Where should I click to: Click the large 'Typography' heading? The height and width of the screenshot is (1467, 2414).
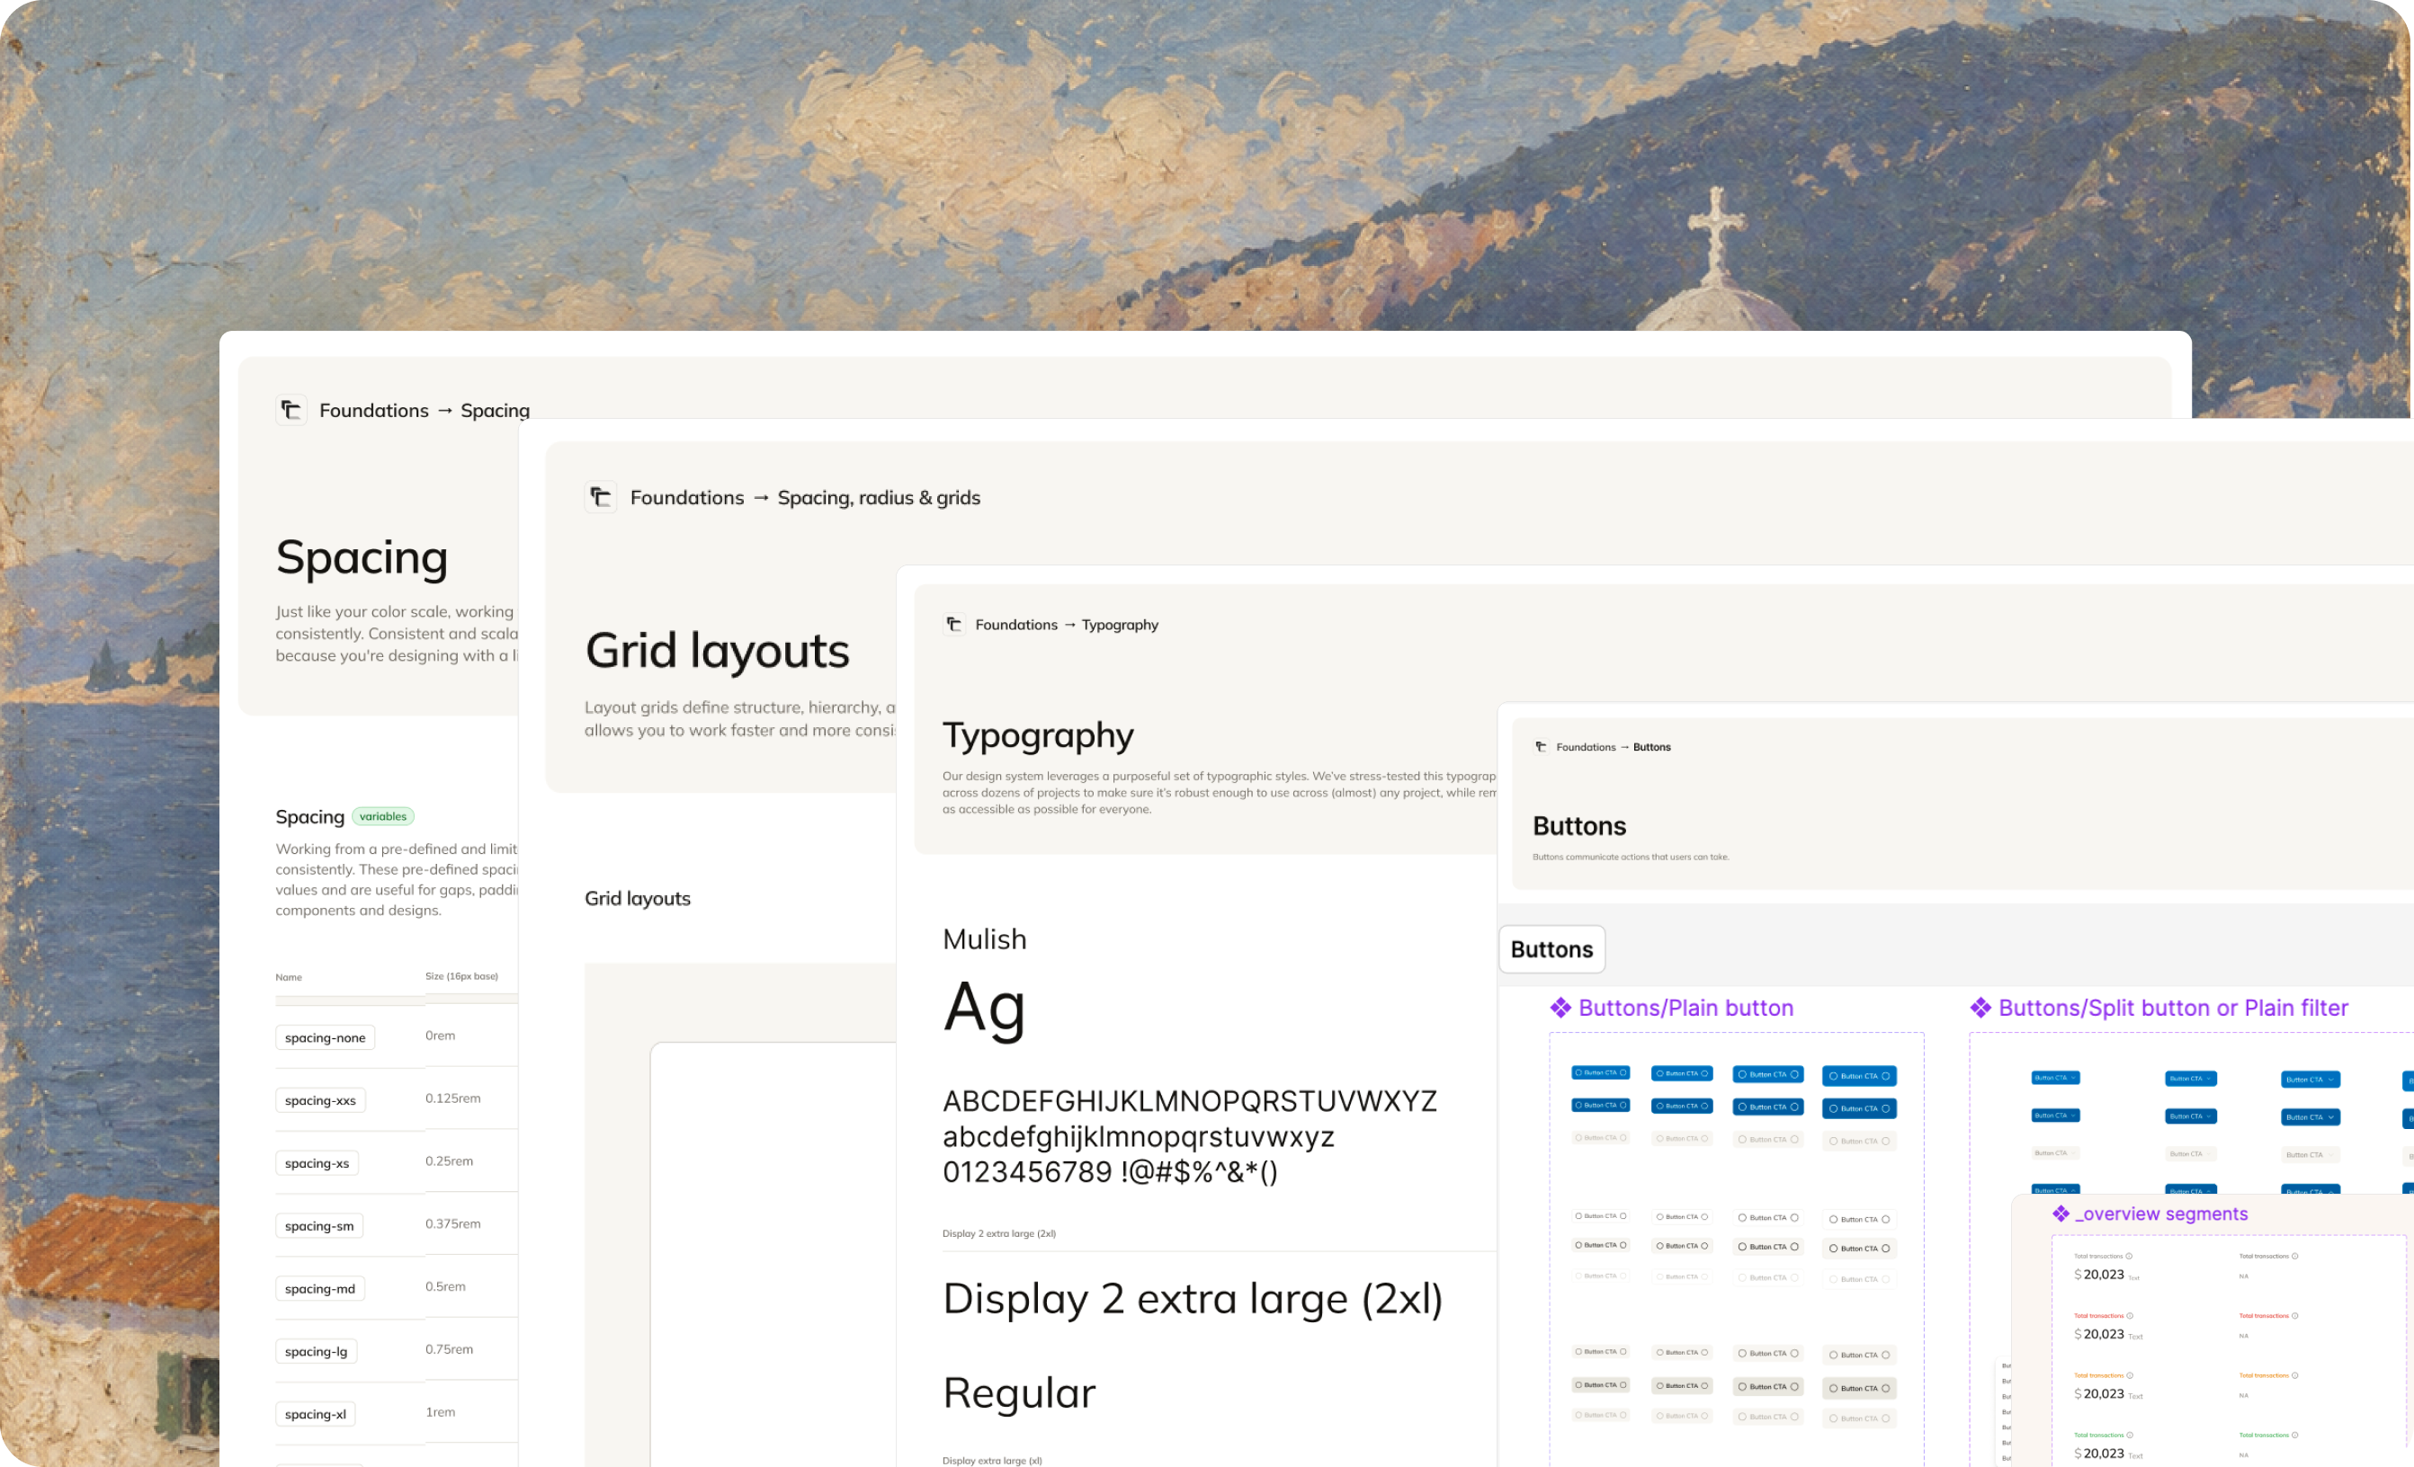tap(1039, 735)
